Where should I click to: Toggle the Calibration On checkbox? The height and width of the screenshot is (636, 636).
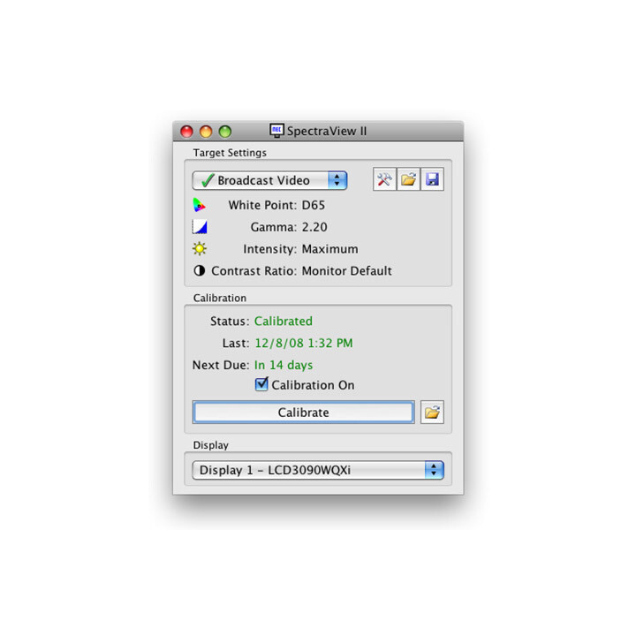tap(261, 384)
